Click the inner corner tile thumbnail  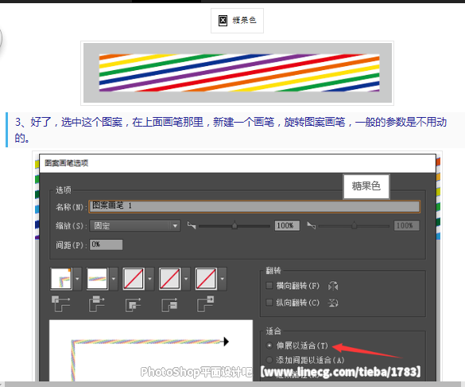134,279
